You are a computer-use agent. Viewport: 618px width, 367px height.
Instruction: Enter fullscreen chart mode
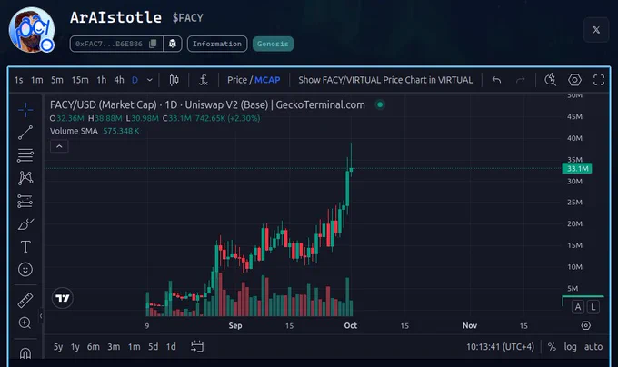pos(599,80)
